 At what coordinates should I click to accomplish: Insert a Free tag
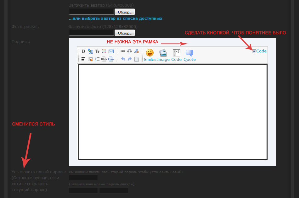click(x=111, y=59)
